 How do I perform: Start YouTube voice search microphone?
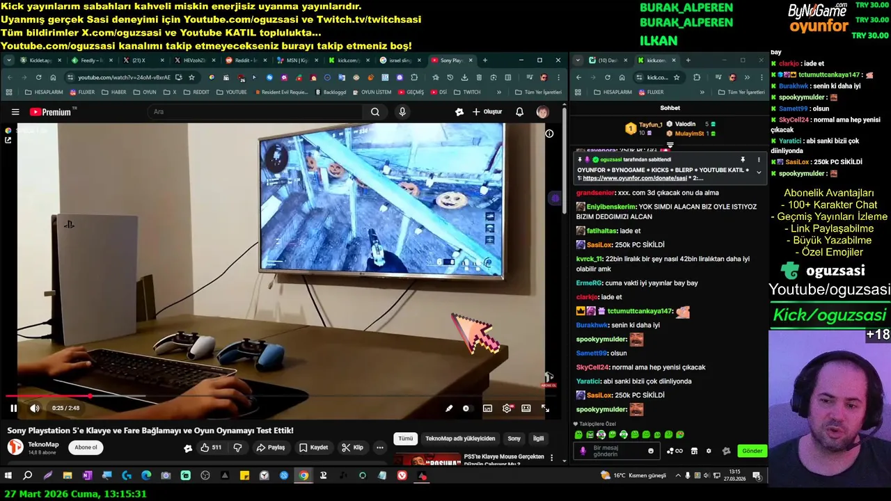coord(402,112)
